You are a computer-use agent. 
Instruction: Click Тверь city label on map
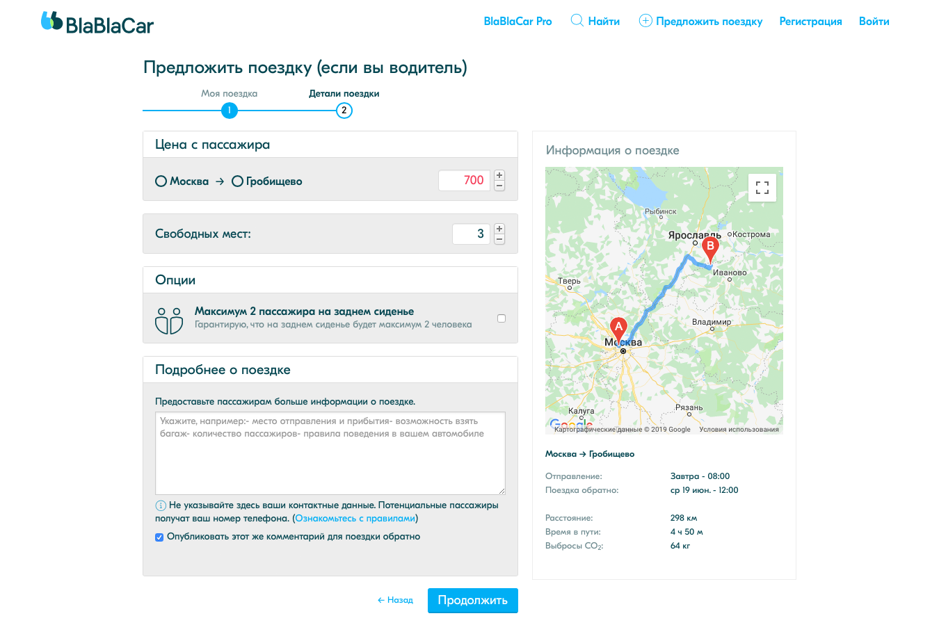click(x=569, y=281)
